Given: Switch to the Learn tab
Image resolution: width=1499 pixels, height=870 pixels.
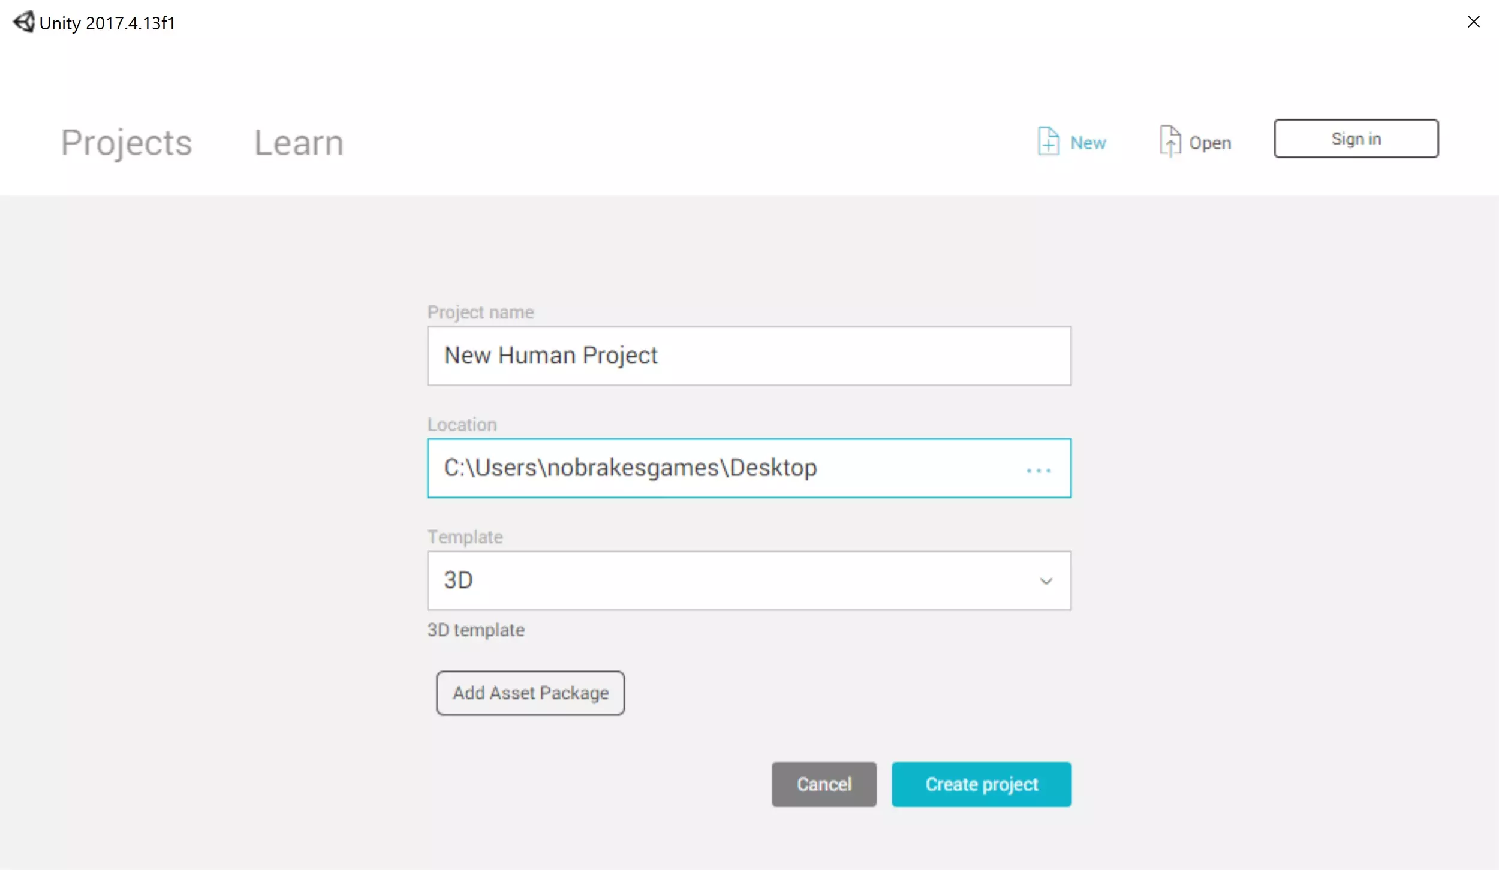Looking at the screenshot, I should [299, 143].
